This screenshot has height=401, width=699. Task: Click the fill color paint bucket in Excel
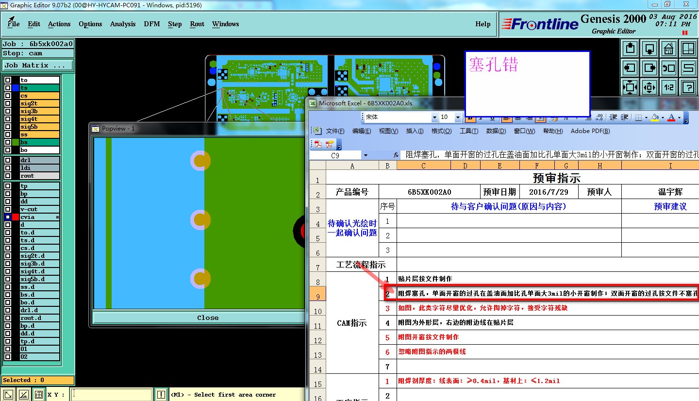655,117
